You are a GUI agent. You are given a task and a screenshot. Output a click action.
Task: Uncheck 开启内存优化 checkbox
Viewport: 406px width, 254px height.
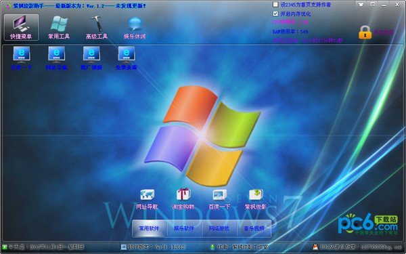pos(275,14)
